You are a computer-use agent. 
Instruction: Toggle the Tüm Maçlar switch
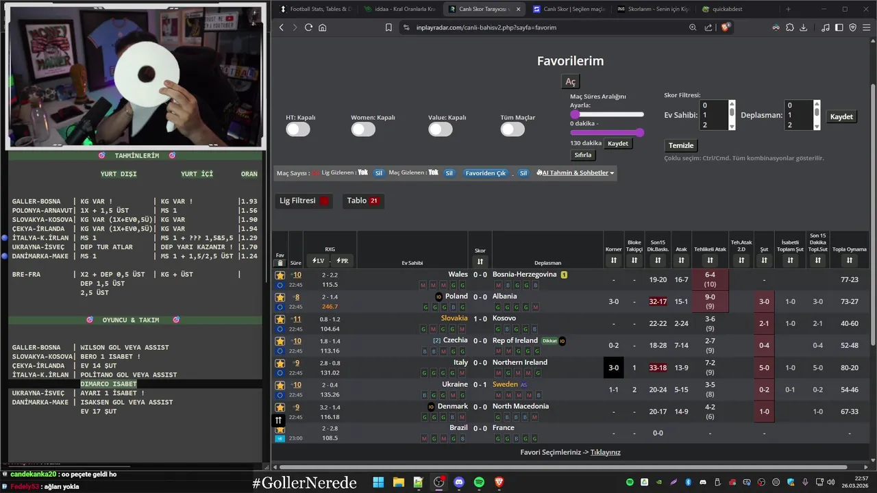tap(512, 129)
